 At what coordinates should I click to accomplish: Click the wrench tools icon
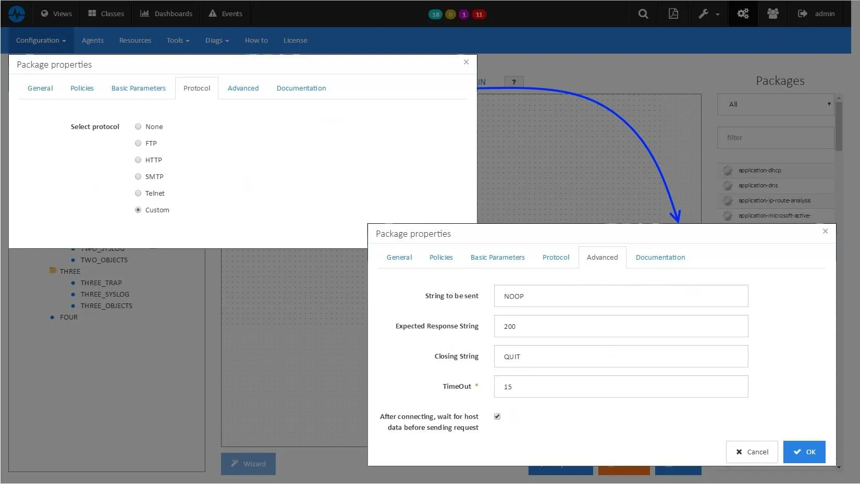tap(704, 14)
